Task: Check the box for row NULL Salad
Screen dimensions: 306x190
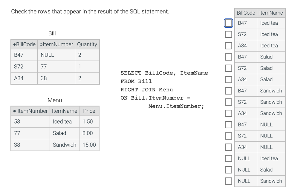Action: [228, 170]
